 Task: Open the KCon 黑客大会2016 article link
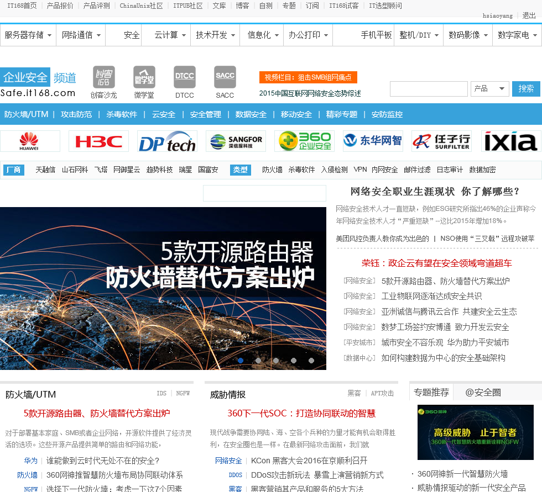point(309,461)
